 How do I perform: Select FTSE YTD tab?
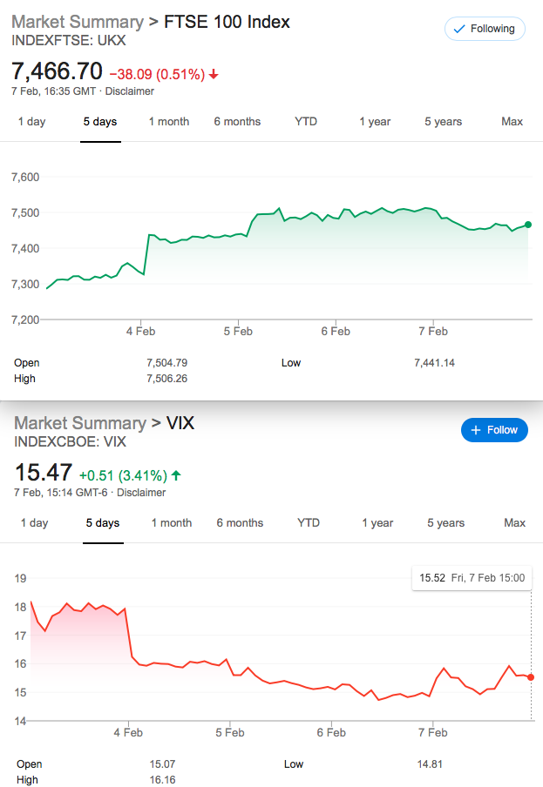tap(306, 122)
